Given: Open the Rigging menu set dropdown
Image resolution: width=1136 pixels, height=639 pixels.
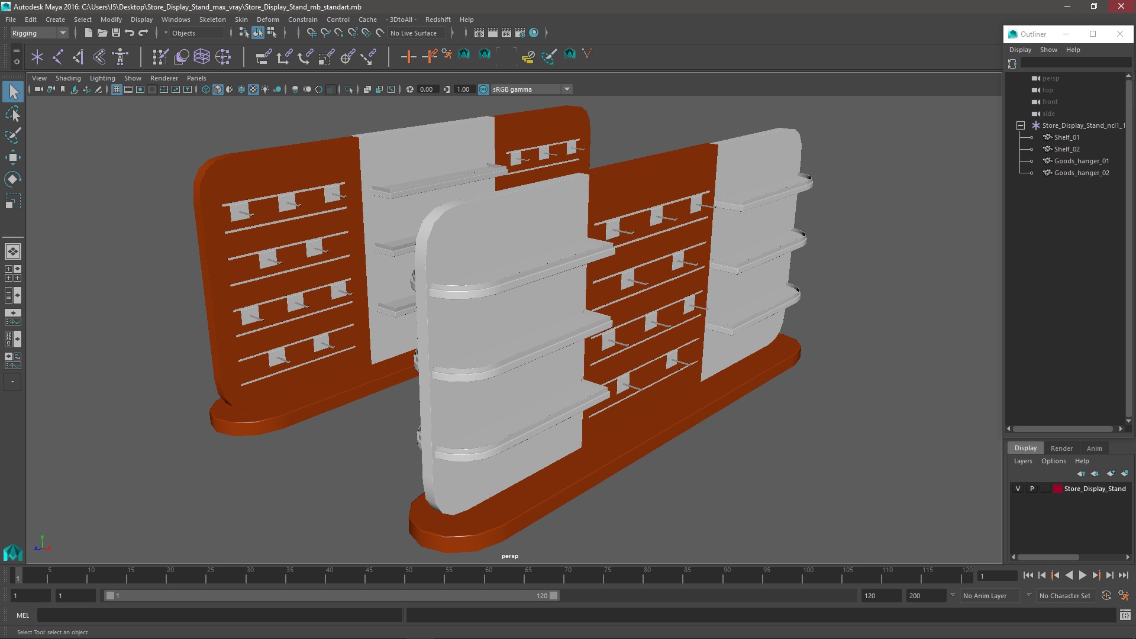Looking at the screenshot, I should pyautogui.click(x=39, y=33).
